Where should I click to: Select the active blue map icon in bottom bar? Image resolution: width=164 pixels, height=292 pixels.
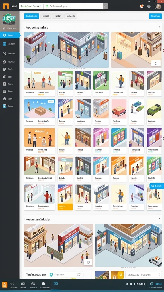pyautogui.click(x=56, y=284)
